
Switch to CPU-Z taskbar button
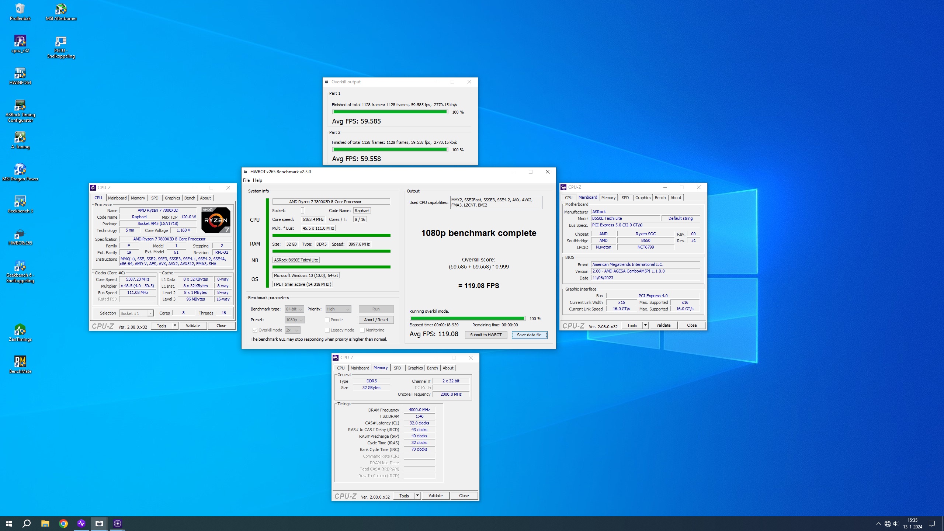[118, 524]
